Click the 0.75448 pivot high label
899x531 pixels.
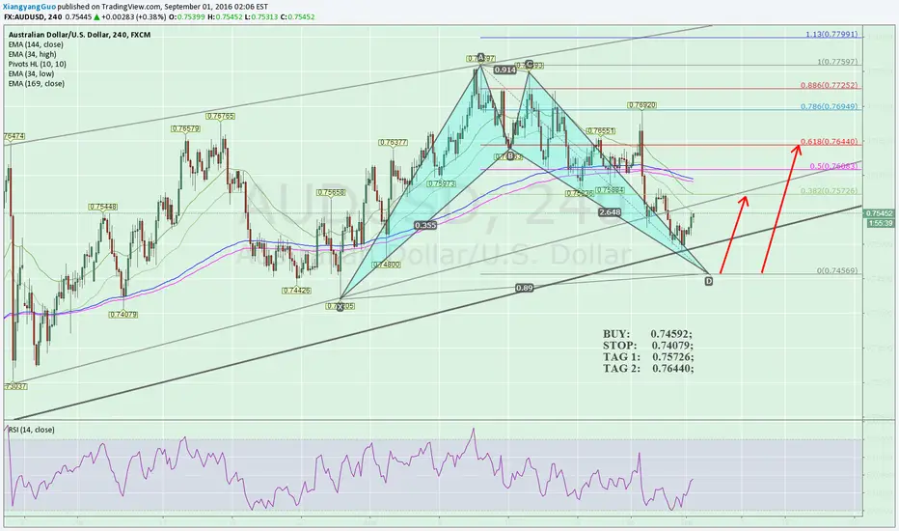pos(103,208)
